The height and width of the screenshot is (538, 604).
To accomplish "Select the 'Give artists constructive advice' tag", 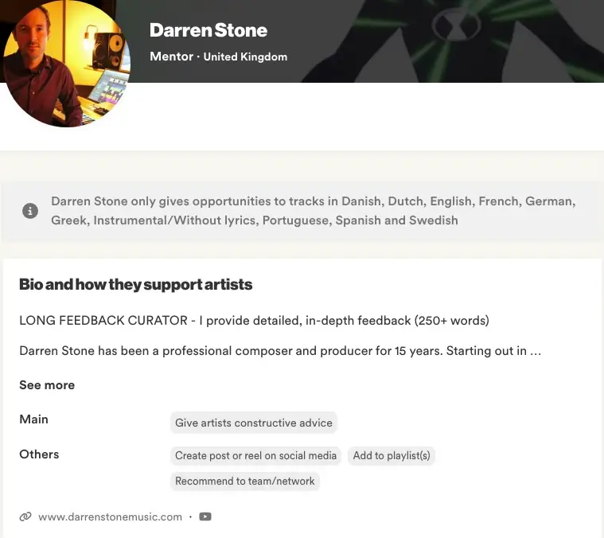I will click(x=254, y=423).
